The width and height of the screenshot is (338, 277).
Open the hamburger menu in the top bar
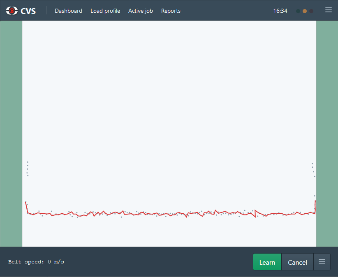pos(328,10)
